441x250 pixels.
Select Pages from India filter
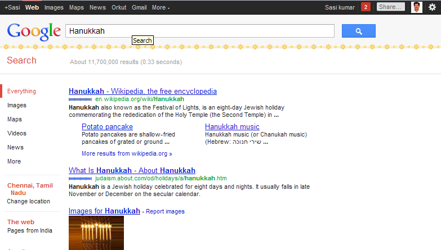pos(30,231)
